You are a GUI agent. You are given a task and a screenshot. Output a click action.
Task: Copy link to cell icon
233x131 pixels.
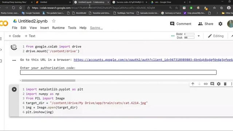click(x=206, y=84)
